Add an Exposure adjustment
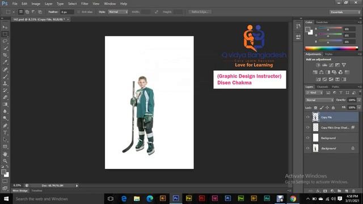Image resolution: width=363 pixels, height=204 pixels. coord(337,65)
